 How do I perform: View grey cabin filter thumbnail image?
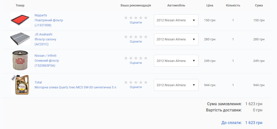tap(20, 39)
